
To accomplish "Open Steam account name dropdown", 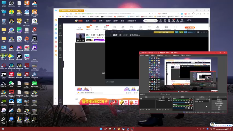I will pyautogui.click(x=191, y=32).
